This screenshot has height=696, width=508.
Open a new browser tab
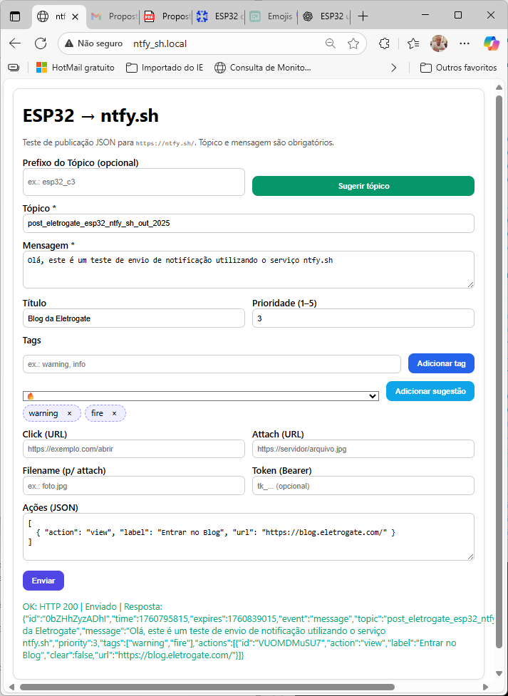[x=363, y=16]
